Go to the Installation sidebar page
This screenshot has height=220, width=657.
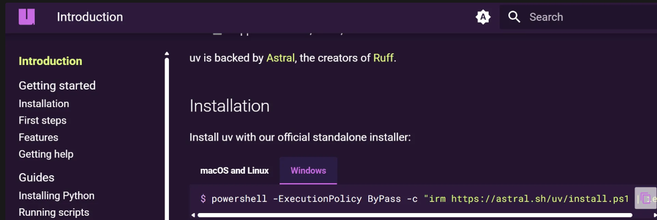pyautogui.click(x=44, y=103)
